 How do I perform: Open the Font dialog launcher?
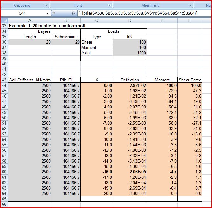[109, 5]
